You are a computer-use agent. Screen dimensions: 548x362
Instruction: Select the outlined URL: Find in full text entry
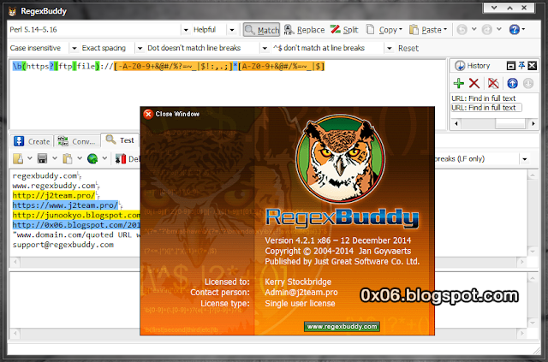[x=486, y=108]
